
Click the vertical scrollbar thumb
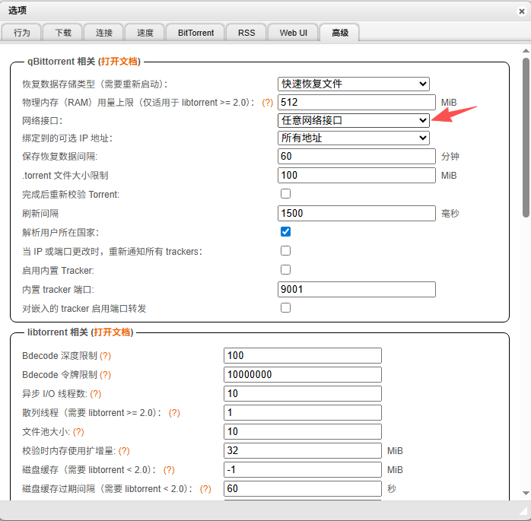click(x=526, y=129)
